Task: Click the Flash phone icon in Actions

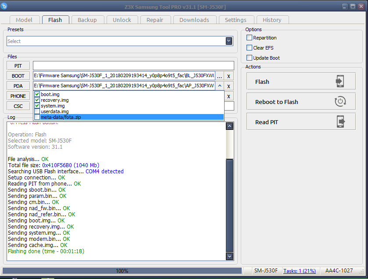Action: point(340,81)
